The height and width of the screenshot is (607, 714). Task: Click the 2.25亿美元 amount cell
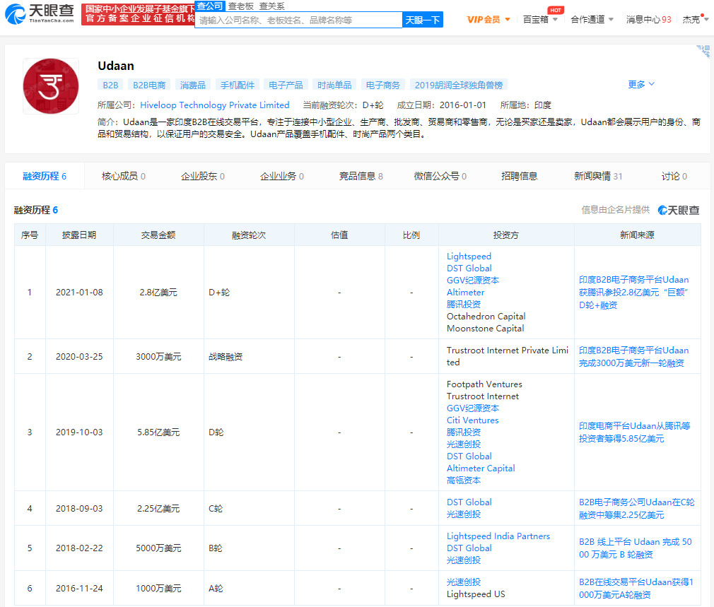[158, 508]
